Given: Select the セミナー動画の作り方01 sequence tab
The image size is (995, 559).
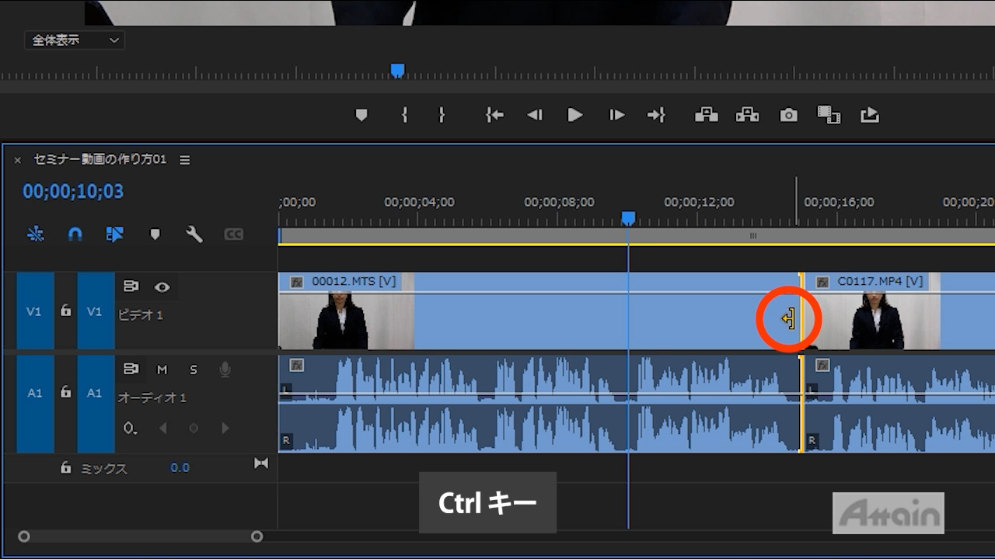Looking at the screenshot, I should pyautogui.click(x=99, y=160).
